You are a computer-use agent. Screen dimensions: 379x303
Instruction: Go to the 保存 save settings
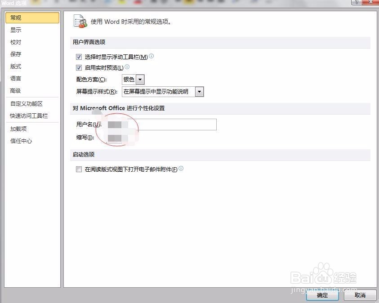16,54
